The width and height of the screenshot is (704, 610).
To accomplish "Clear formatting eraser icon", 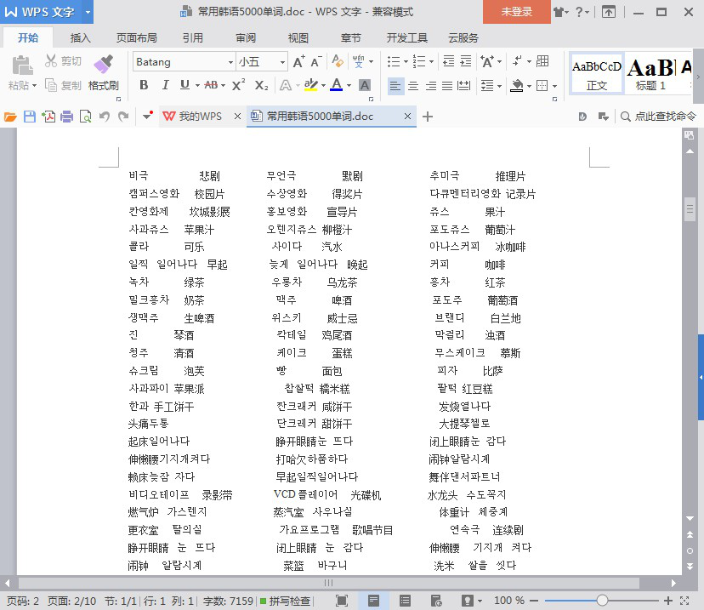I will (338, 61).
